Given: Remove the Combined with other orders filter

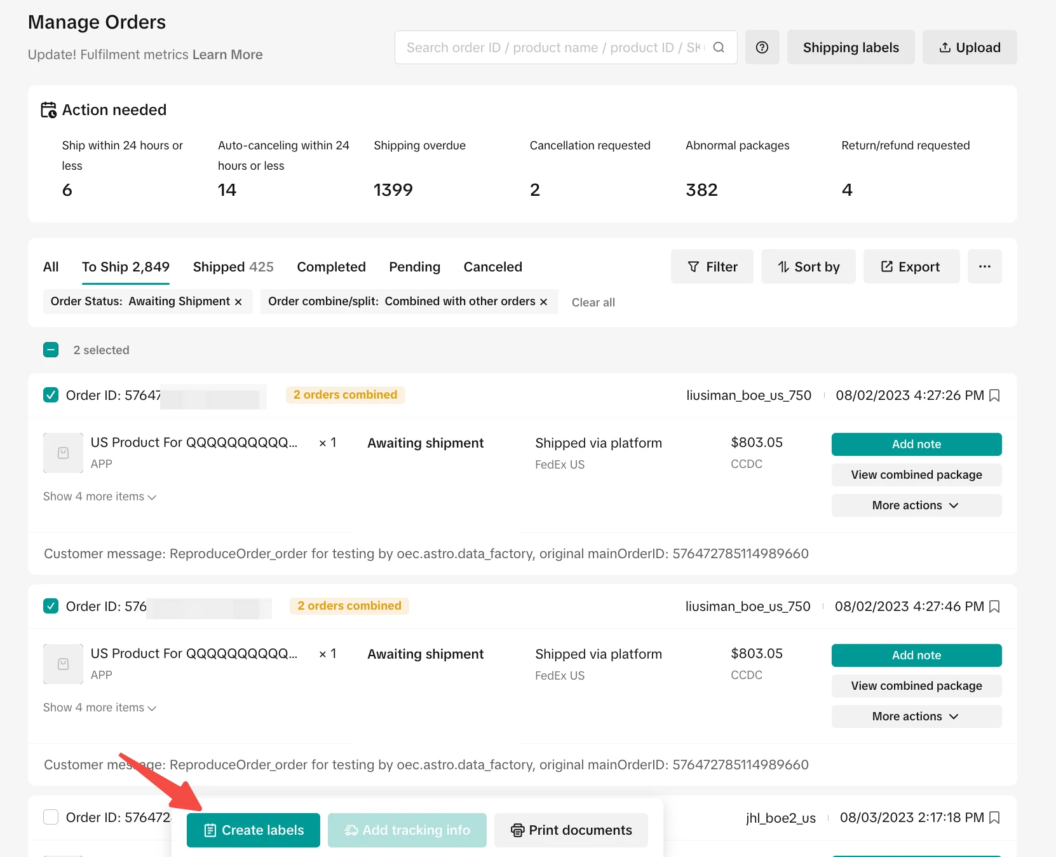Looking at the screenshot, I should (x=543, y=302).
